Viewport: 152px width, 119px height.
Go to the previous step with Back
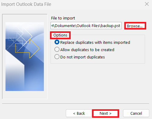coord(79,113)
